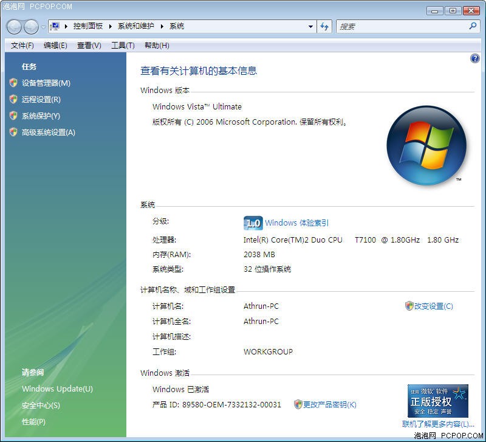Open 联机了解更多内容(L)... link
Screen dimensions: 486x442
[x=438, y=424]
